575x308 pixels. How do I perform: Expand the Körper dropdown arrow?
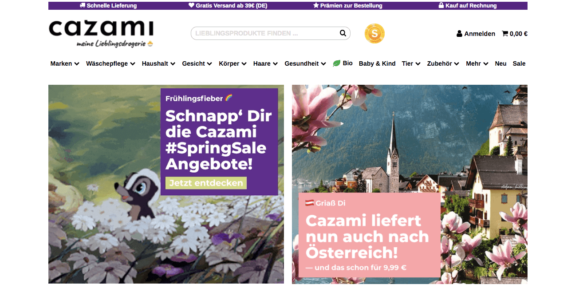click(244, 64)
